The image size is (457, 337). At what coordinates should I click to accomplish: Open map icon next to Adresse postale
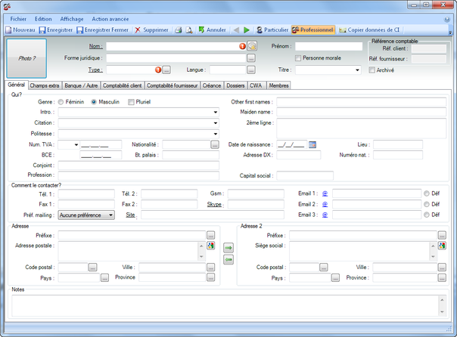click(x=210, y=246)
